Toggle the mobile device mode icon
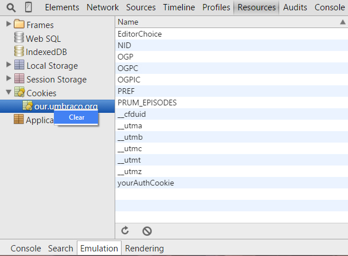Image resolution: width=348 pixels, height=256 pixels. (29, 8)
